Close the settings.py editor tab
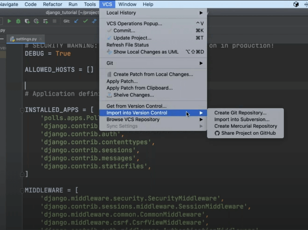 pos(40,39)
